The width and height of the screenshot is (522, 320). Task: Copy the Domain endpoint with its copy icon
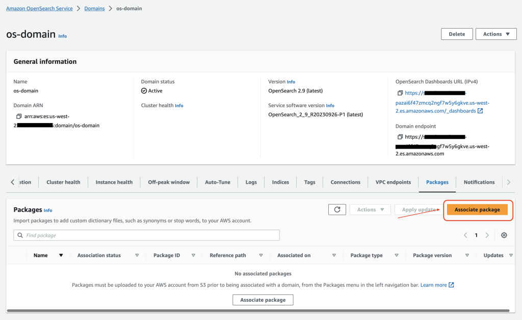point(400,137)
